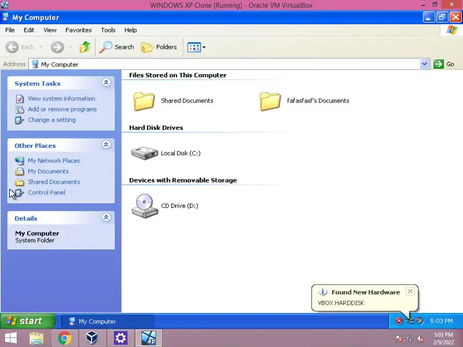Viewport: 463px width, 347px height.
Task: Click the host clock showing 2/9/2022
Action: [443, 338]
